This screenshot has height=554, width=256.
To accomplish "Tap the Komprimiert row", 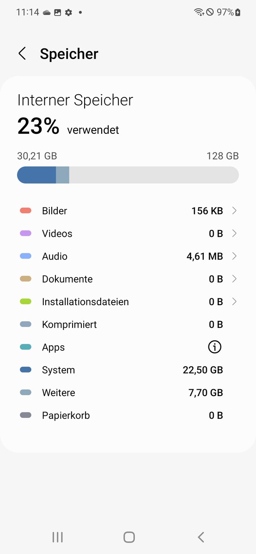I will click(128, 325).
